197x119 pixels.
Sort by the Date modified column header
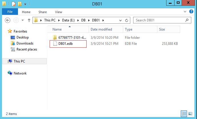(106, 29)
